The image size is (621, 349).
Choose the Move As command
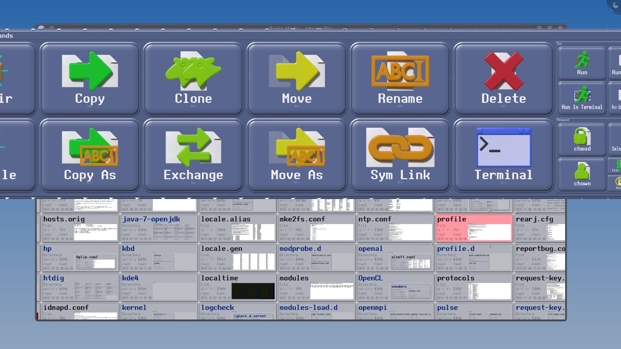296,155
